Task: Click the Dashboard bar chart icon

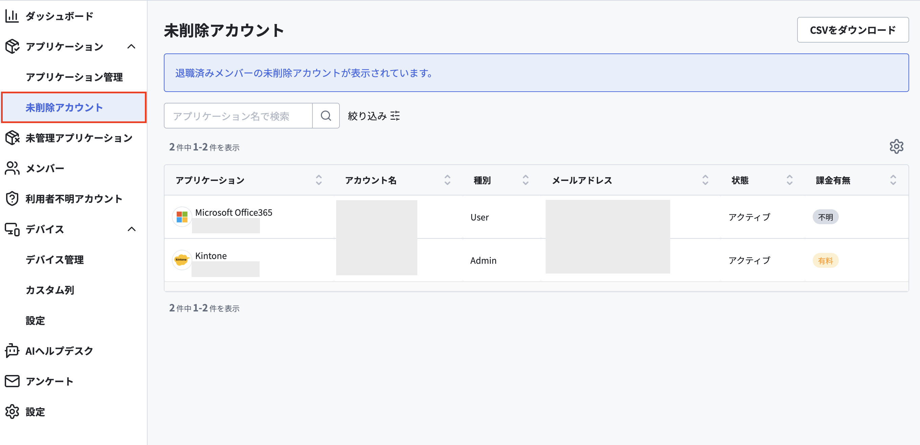Action: tap(12, 16)
